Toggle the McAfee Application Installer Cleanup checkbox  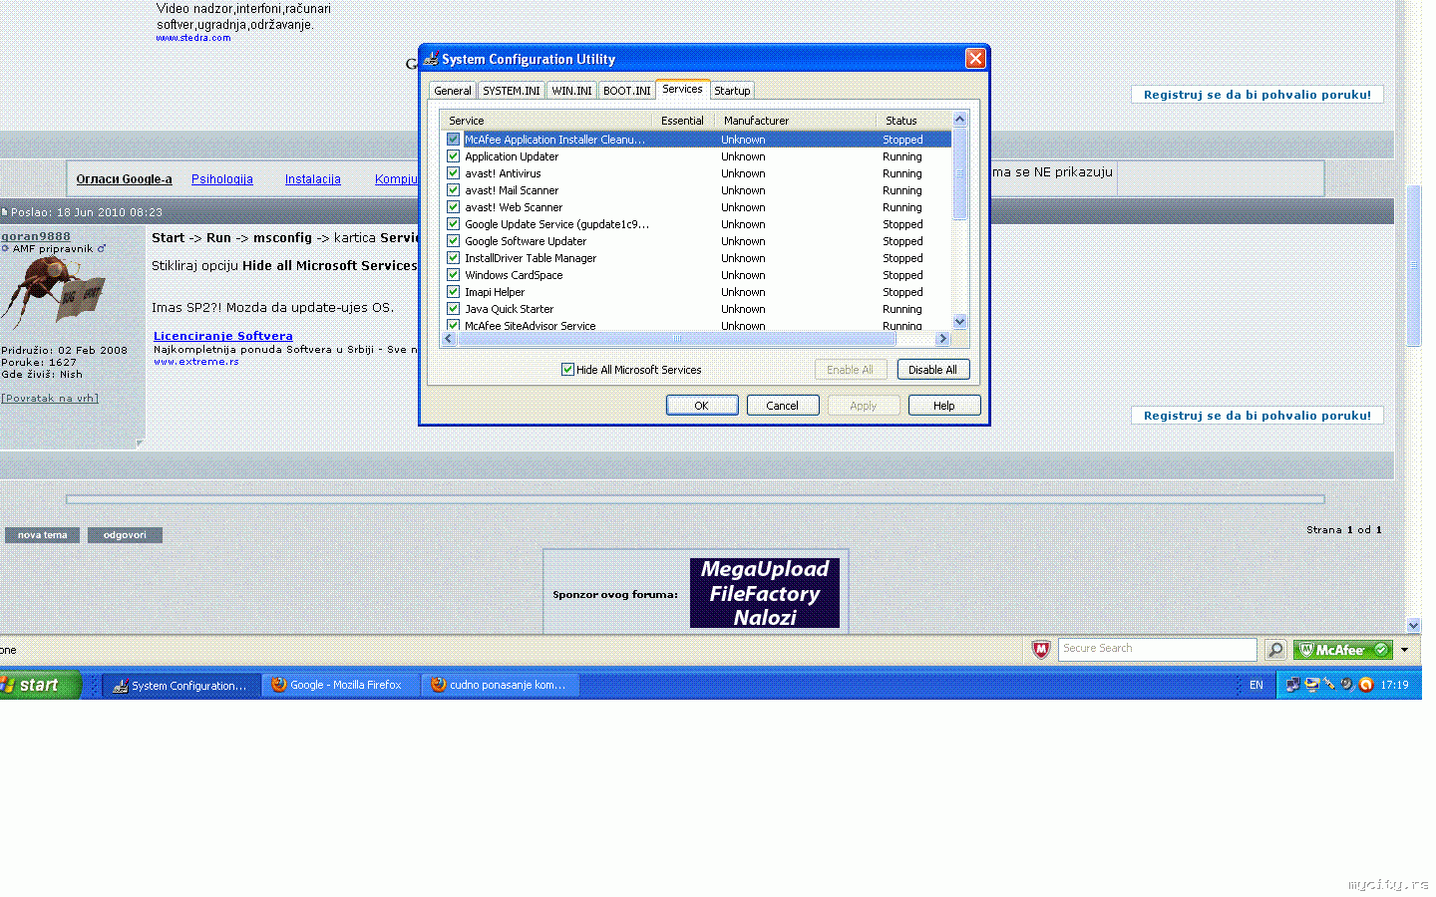(454, 140)
